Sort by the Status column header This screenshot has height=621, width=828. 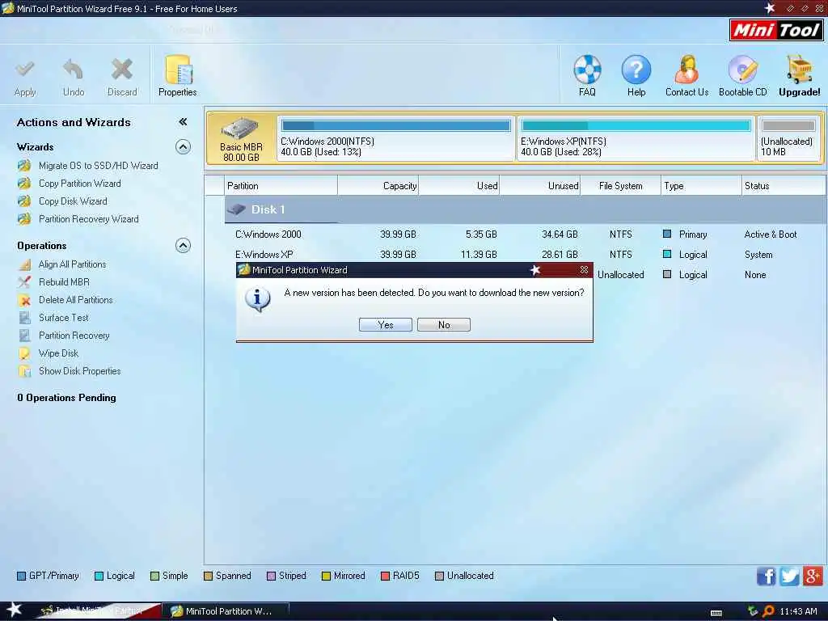(x=783, y=186)
